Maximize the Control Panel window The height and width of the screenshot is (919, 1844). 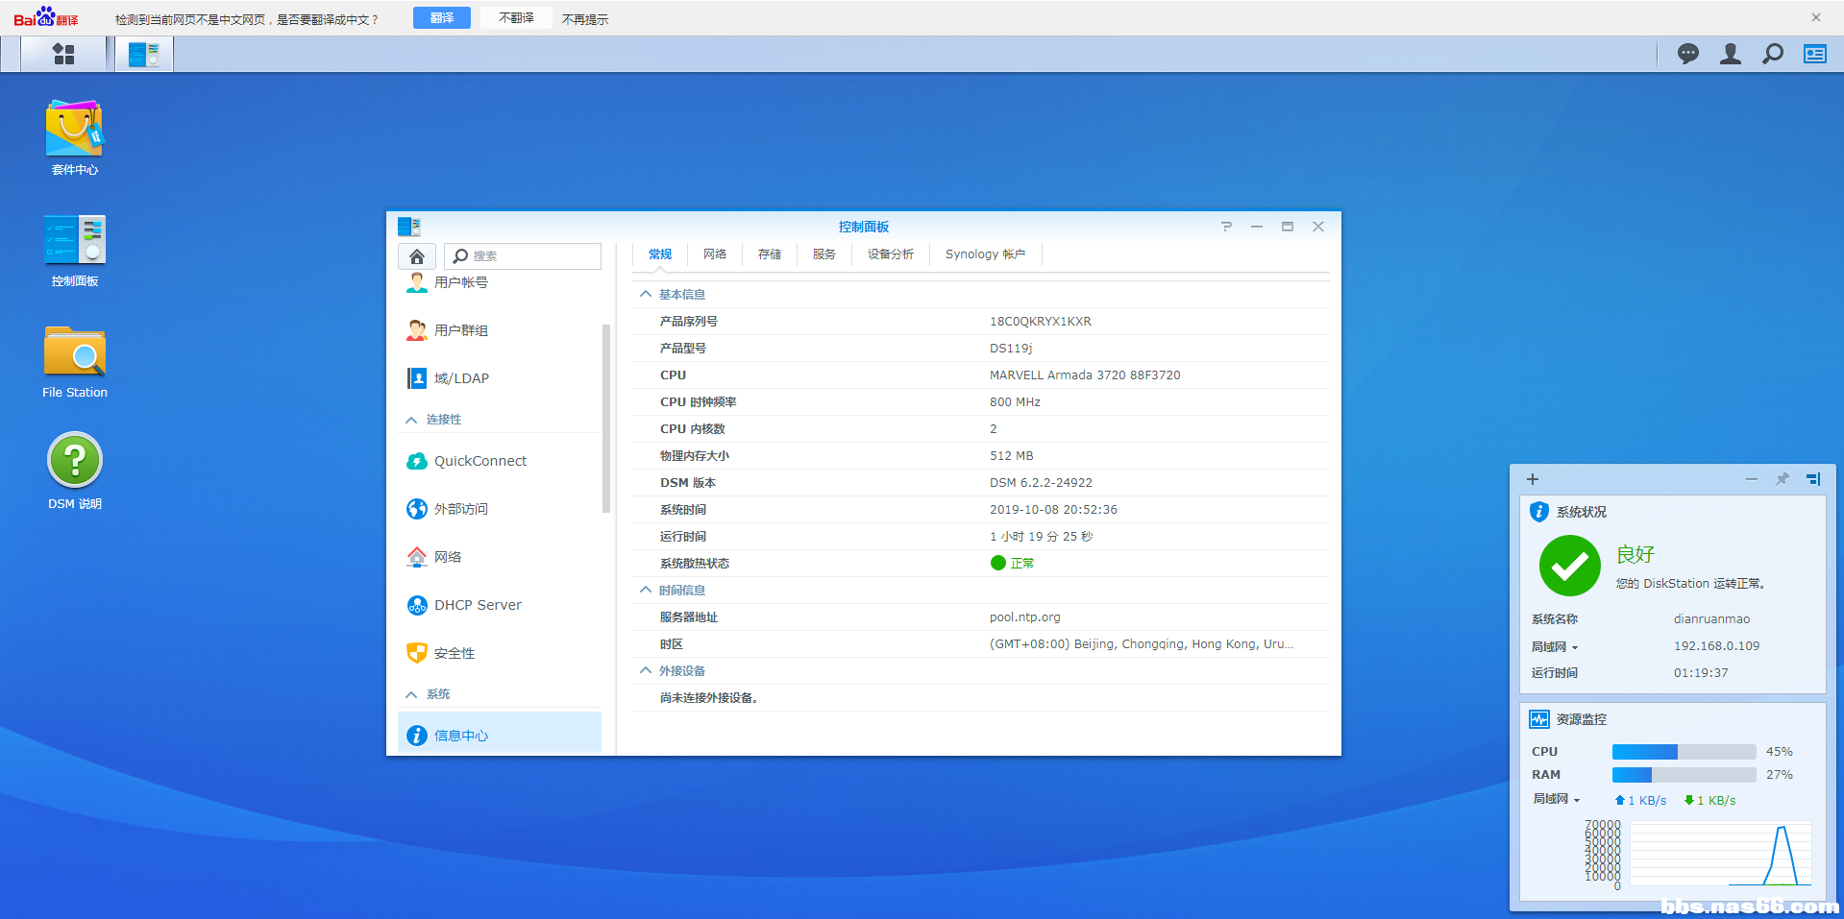click(1288, 227)
